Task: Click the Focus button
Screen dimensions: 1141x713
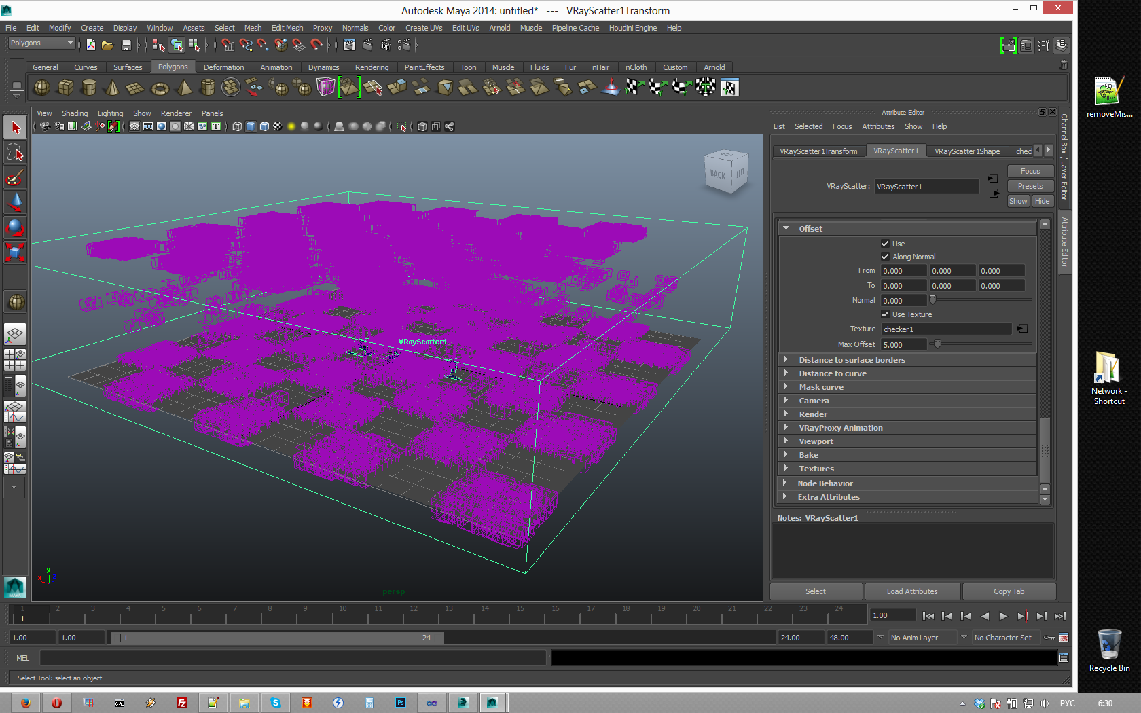Action: click(x=1030, y=171)
